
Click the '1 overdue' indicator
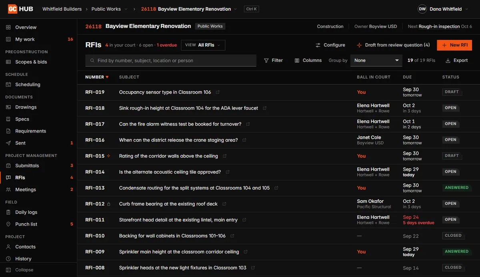(x=167, y=46)
